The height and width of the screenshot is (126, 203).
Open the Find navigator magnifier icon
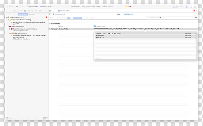[21, 11]
